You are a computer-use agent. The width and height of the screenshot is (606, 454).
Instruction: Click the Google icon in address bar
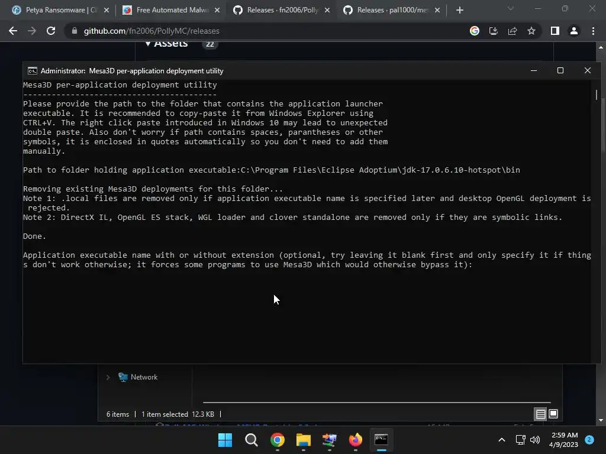pos(475,31)
